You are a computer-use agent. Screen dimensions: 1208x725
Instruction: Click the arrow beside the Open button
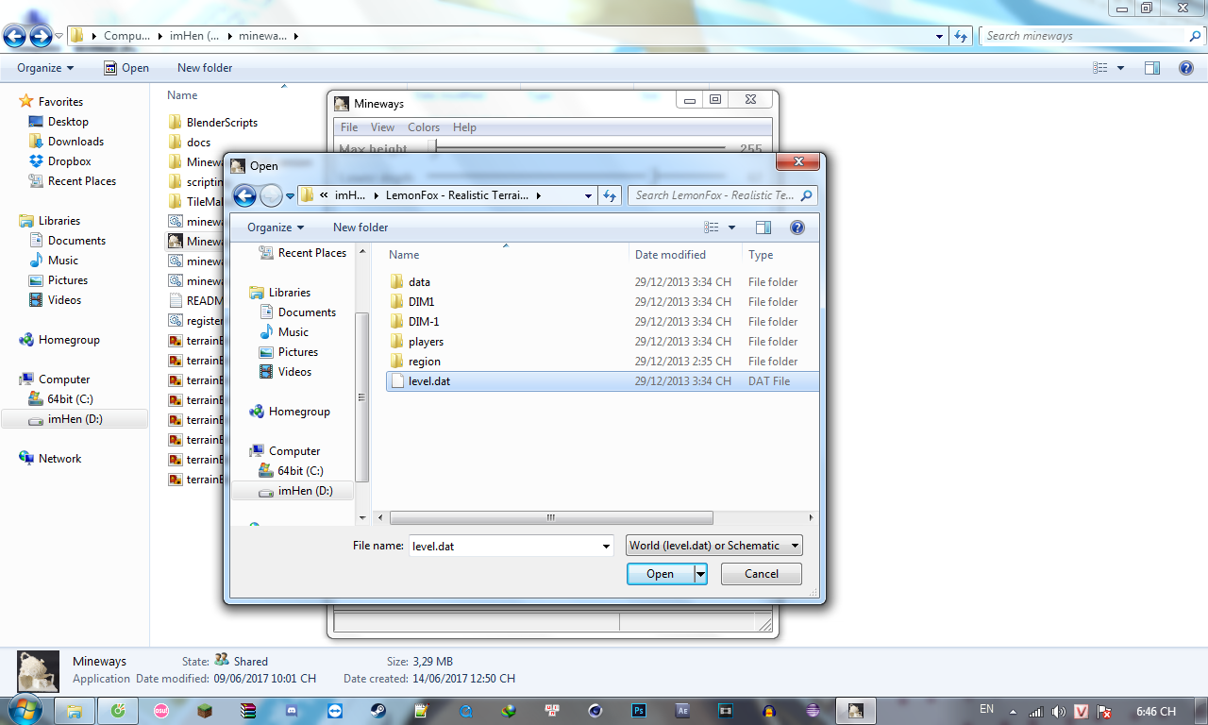(x=700, y=574)
